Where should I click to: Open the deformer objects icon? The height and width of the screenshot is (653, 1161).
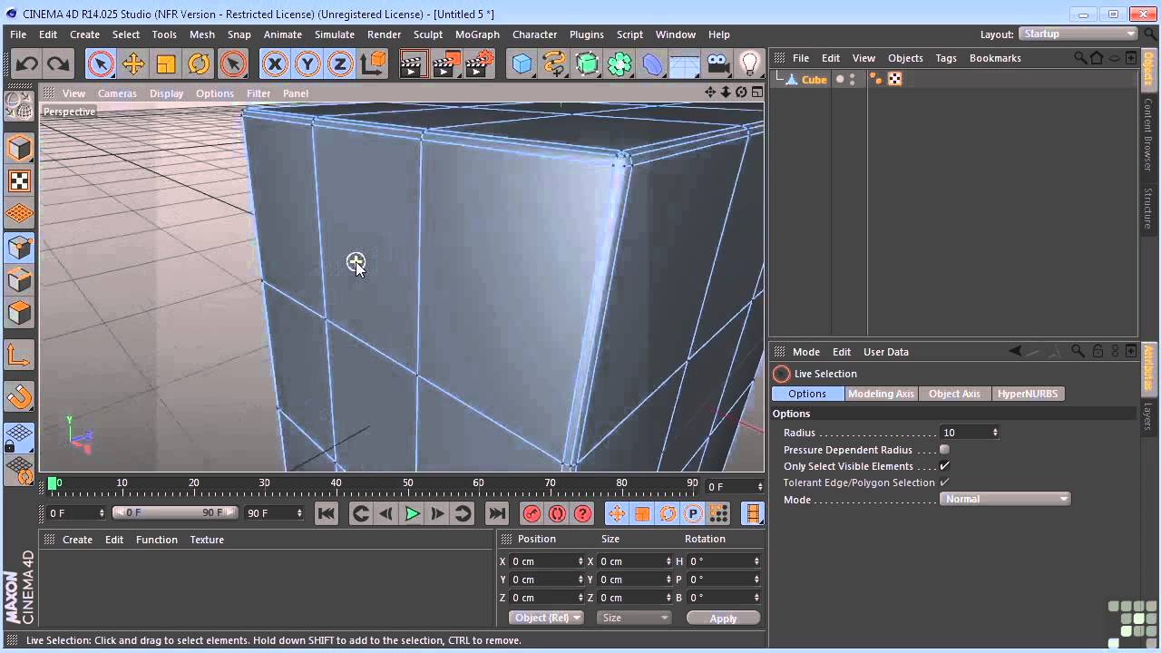(653, 63)
